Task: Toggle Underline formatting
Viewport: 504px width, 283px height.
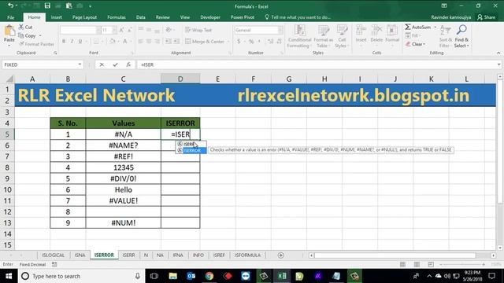Action: click(80, 42)
